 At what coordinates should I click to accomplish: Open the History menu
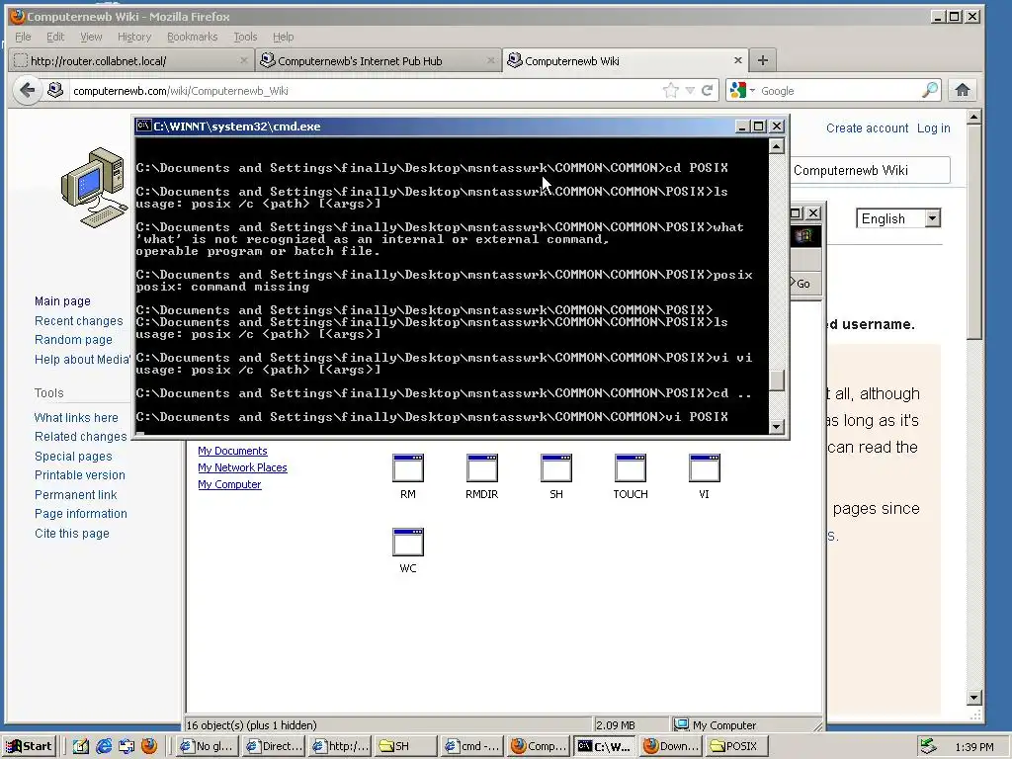click(134, 37)
